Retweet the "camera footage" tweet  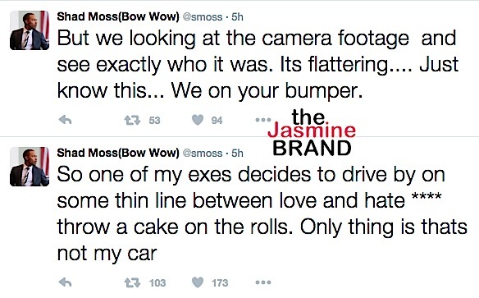[x=132, y=120]
